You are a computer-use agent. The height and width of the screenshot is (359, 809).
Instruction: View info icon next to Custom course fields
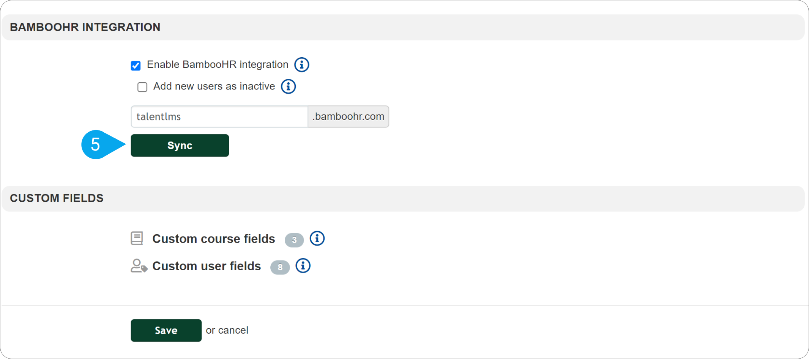(x=317, y=238)
